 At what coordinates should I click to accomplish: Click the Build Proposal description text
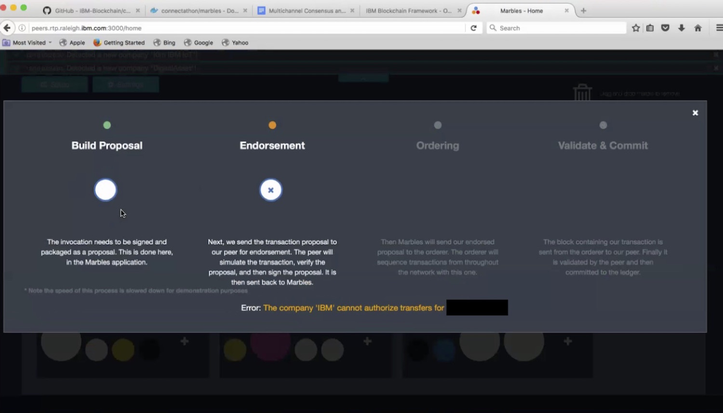(107, 252)
